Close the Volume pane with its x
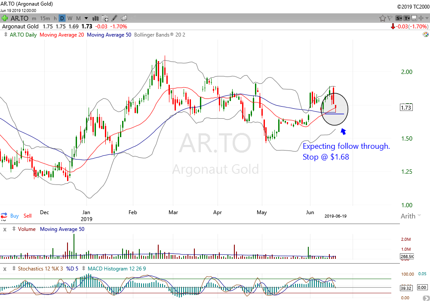The image size is (430, 301). tap(5, 230)
